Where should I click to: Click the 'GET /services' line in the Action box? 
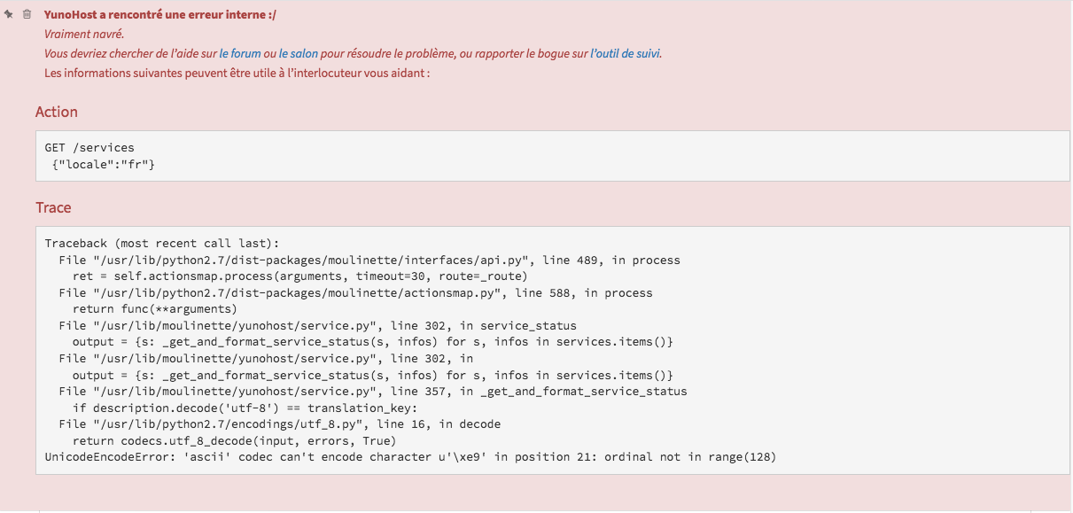coord(89,148)
